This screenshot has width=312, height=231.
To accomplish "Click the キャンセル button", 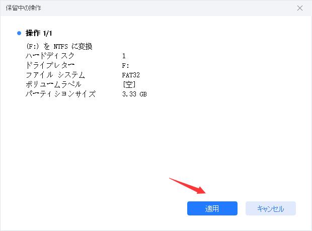I will [x=271, y=208].
